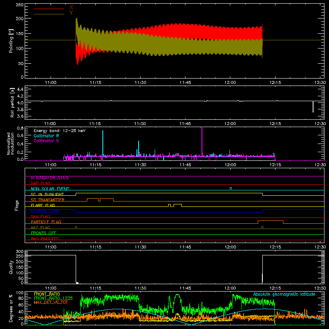Click the Roll period axis title
329x329 pixels.
[x=12, y=102]
